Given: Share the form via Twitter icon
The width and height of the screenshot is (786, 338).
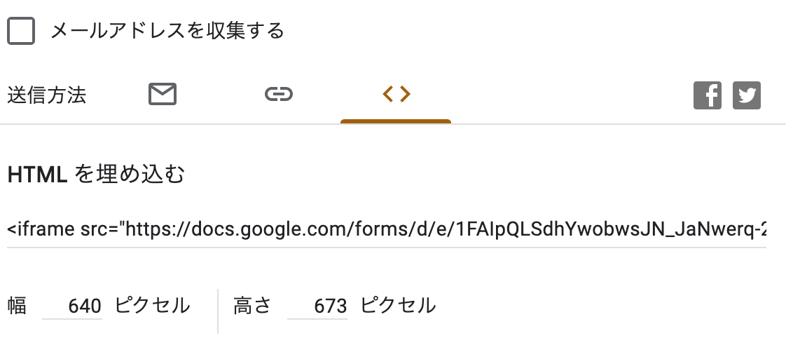Looking at the screenshot, I should click(x=746, y=95).
